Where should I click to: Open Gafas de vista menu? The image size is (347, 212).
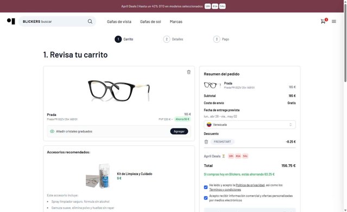click(x=119, y=22)
